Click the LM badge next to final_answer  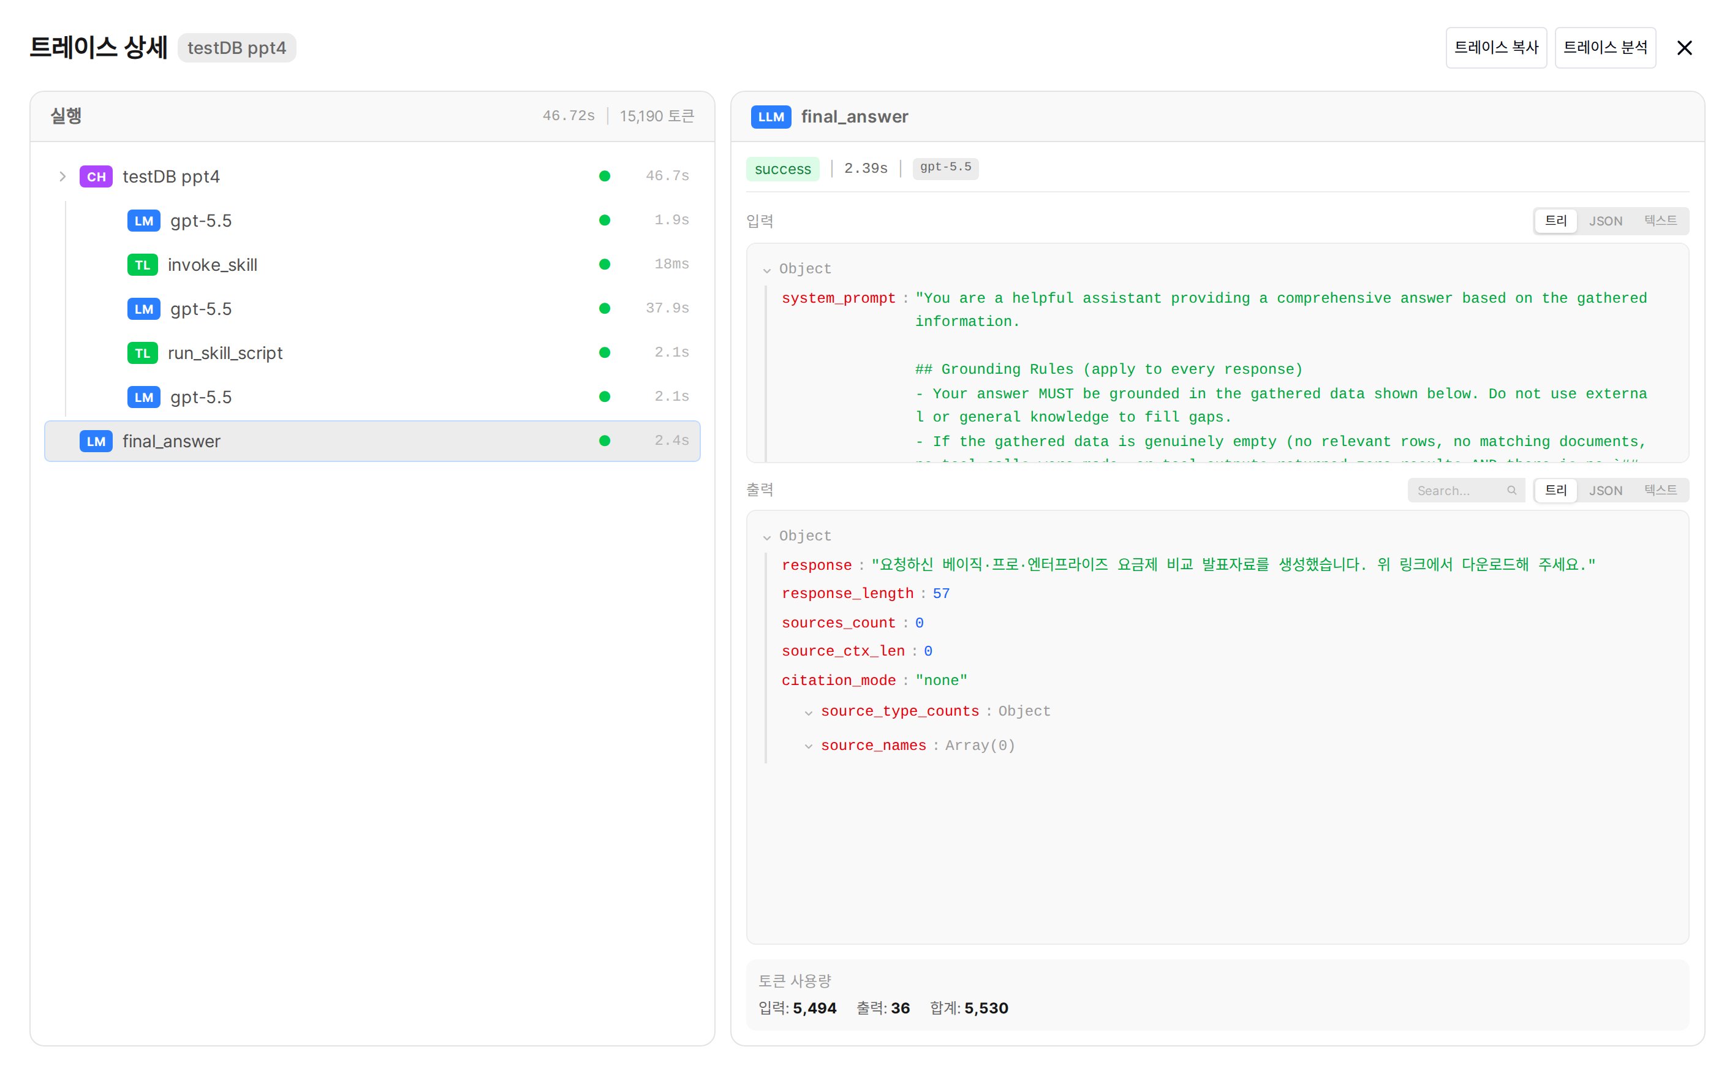pyautogui.click(x=96, y=441)
